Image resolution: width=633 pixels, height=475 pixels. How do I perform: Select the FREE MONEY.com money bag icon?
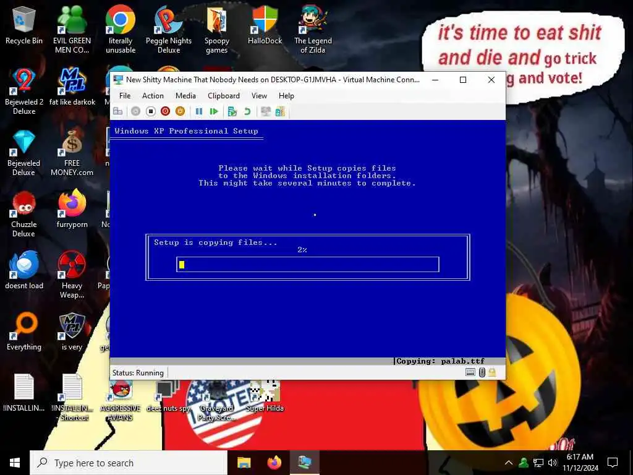coord(72,153)
